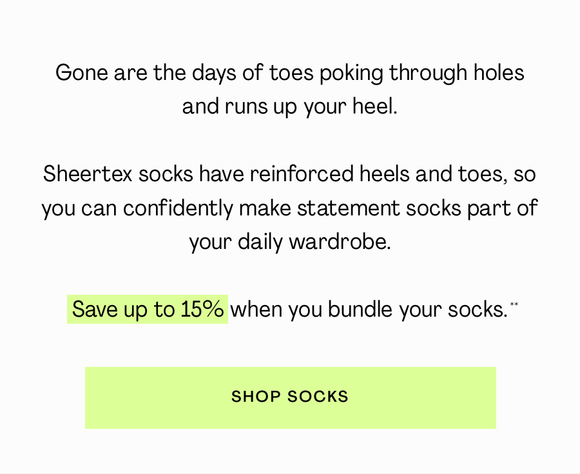580x474 pixels.
Task: Click the SHOP SOCKS label text
Action: click(x=290, y=397)
